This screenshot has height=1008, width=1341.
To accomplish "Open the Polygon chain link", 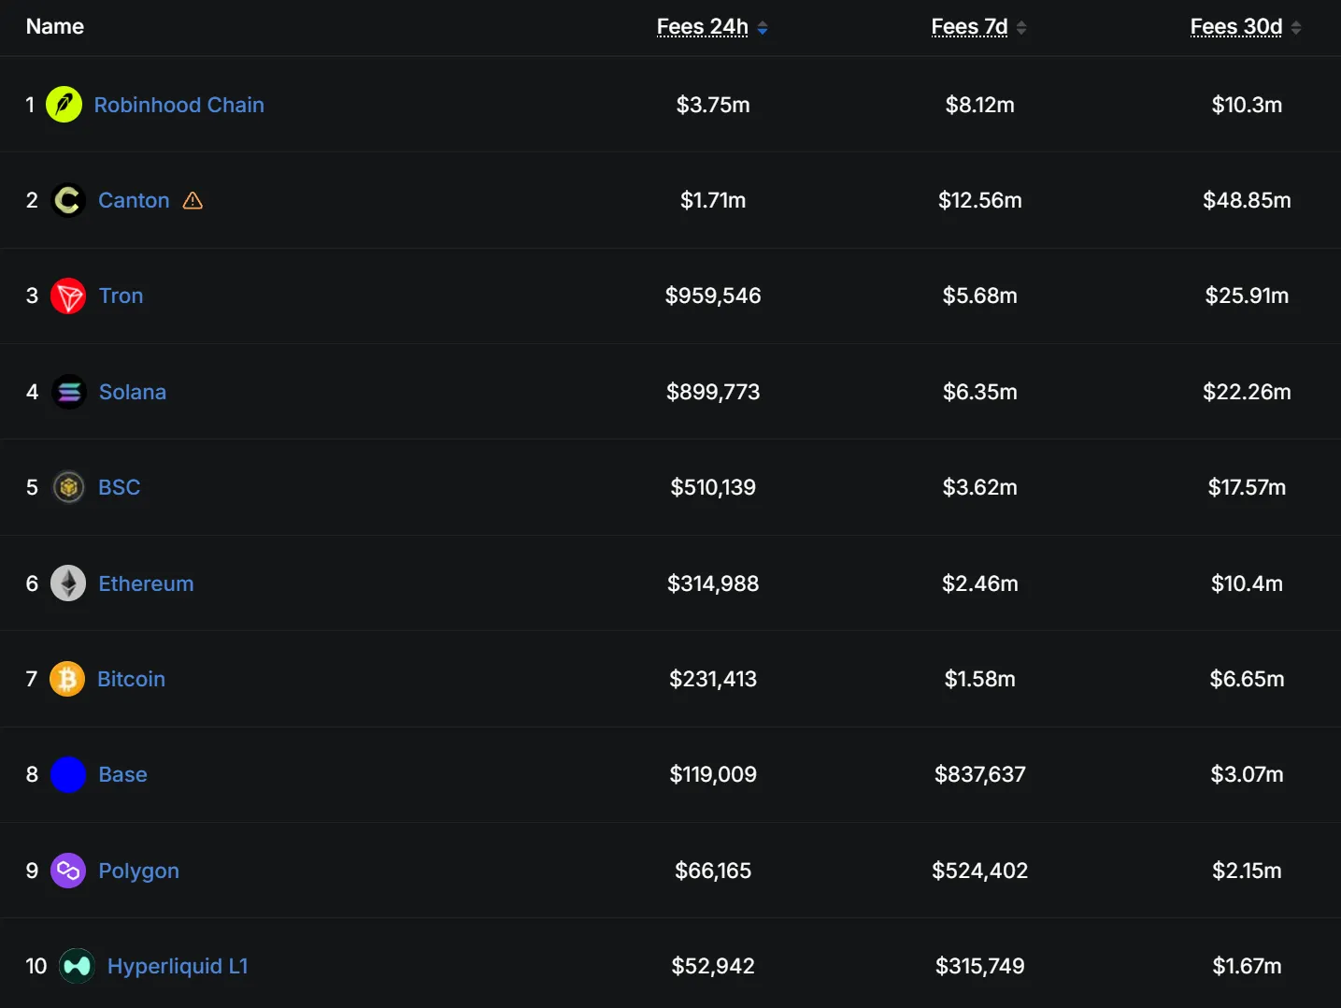I will click(139, 871).
